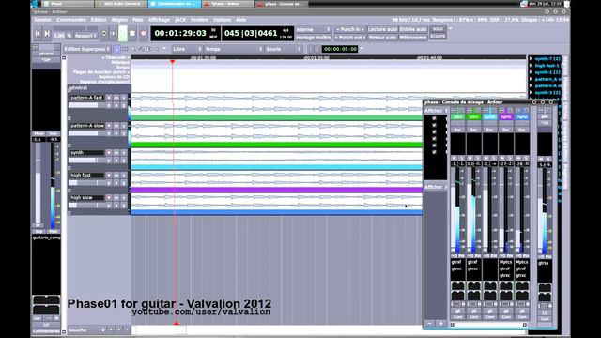Click high fast-1 in regions list
The height and width of the screenshot is (338, 601).
[x=547, y=66]
